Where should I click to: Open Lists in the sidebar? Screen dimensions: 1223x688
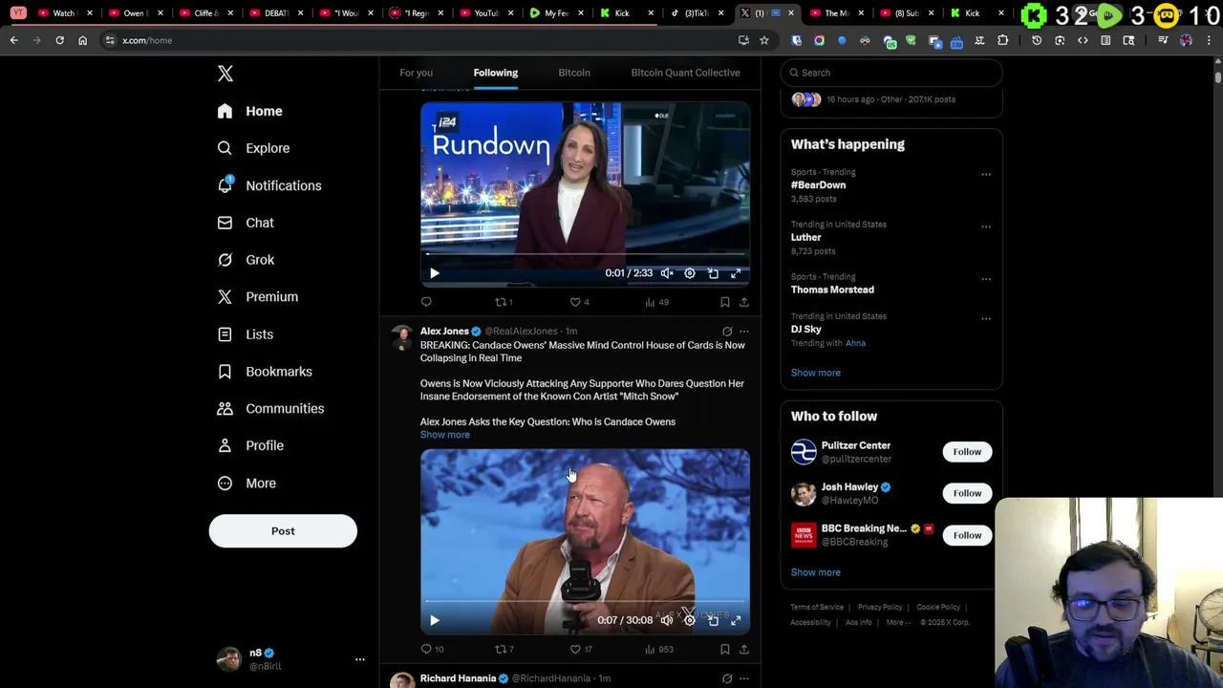(246, 334)
